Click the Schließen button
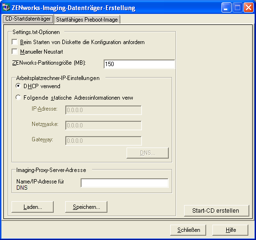256x240 pixels. [x=188, y=230]
